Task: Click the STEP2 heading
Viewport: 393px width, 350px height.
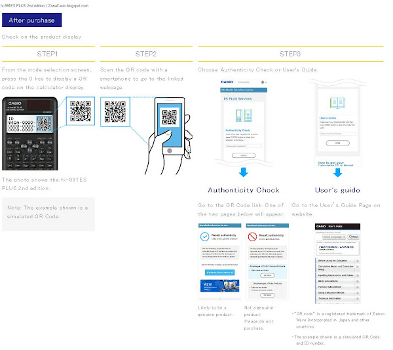Action: 146,54
